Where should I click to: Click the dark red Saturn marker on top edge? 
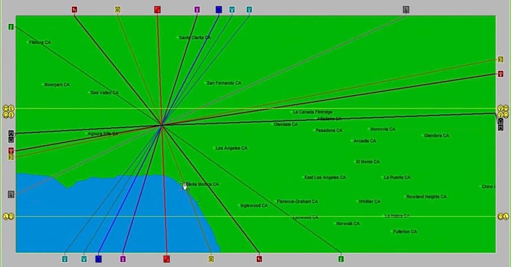tap(74, 10)
